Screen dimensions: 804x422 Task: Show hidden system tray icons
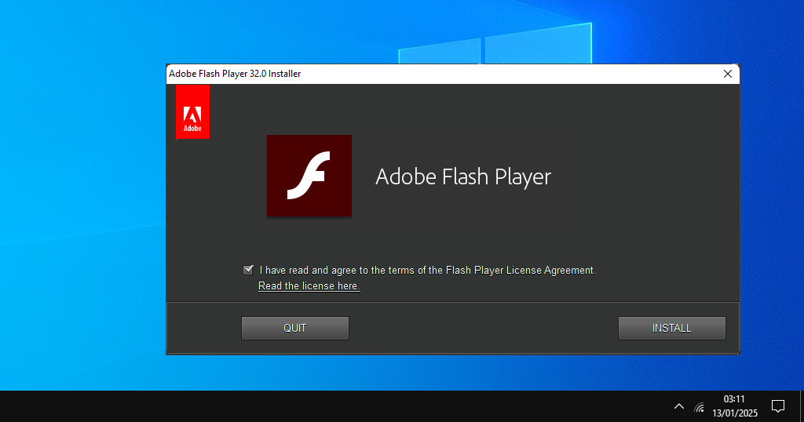tap(679, 406)
